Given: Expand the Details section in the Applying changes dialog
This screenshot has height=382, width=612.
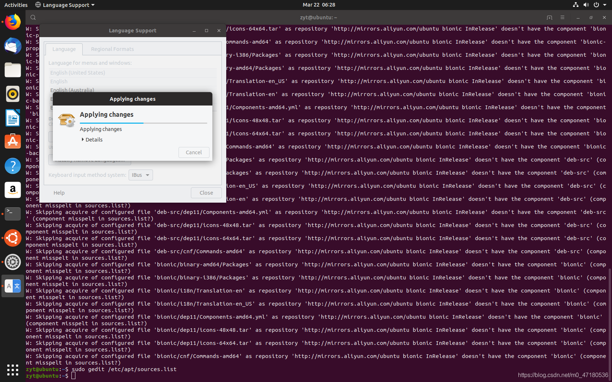Looking at the screenshot, I should coord(92,140).
